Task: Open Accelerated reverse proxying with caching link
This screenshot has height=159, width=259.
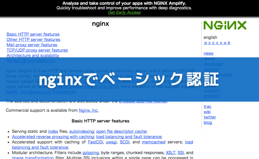Action: pyautogui.click(x=53, y=137)
